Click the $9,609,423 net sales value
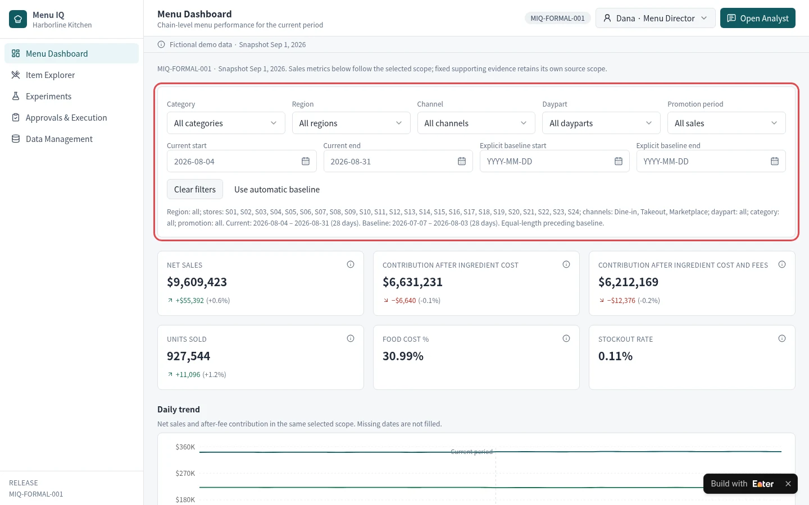Screen dimensions: 809x505 point(197,282)
